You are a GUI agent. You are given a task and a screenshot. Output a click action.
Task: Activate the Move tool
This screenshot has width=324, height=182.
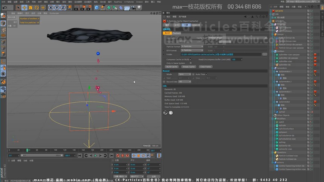(x=24, y=8)
